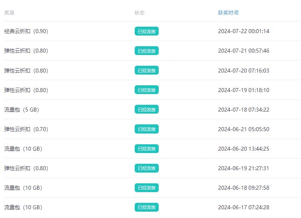Viewport: 301px width, 218px height.
Task: Click 已经发放 badge in the 2024-07-20 row
Action: tap(147, 70)
